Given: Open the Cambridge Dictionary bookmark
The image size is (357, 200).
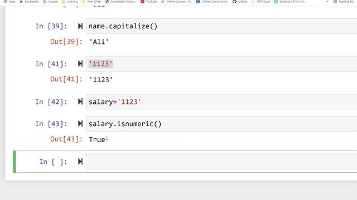Looking at the screenshot, I should coord(121,2).
